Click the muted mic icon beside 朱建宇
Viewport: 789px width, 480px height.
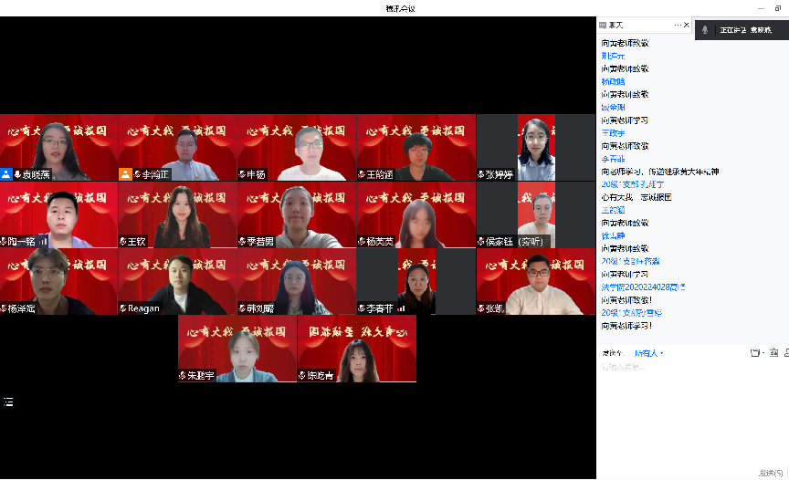pyautogui.click(x=184, y=376)
